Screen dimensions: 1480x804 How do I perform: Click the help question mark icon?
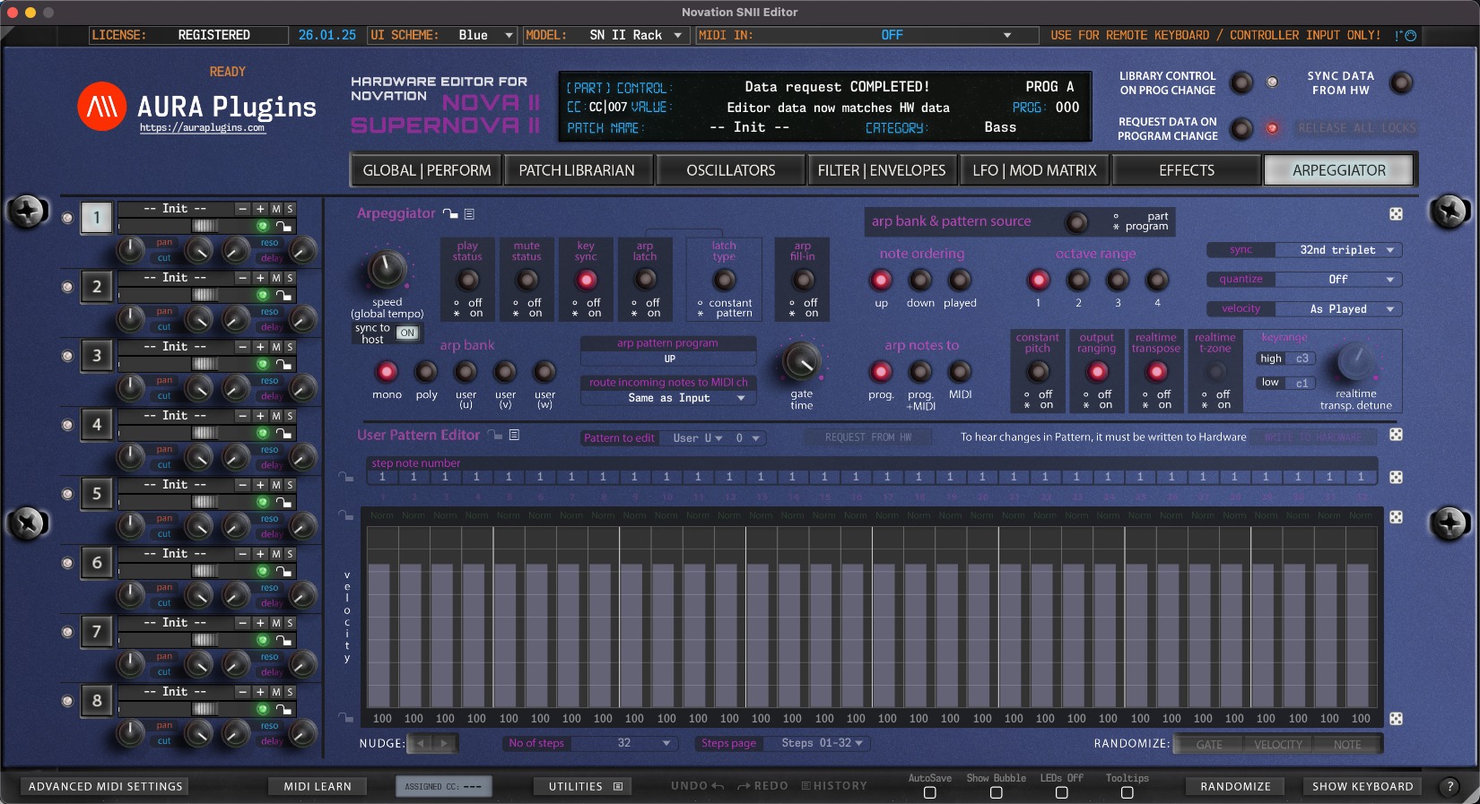coord(1449,786)
